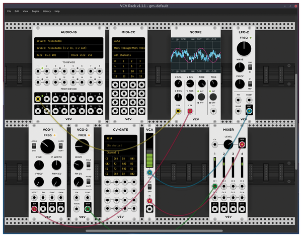Click VCO-1 large FREQ knob
The image size is (302, 237).
tap(47, 146)
